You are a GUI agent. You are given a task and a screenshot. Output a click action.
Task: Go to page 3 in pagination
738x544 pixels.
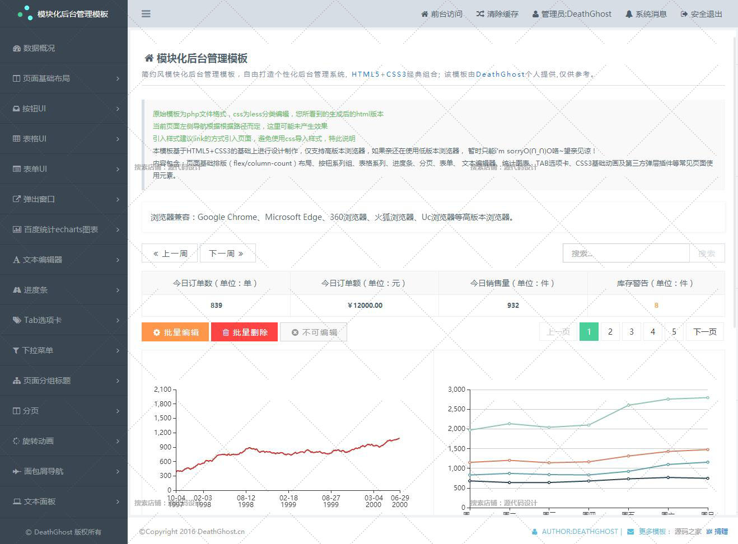(631, 332)
